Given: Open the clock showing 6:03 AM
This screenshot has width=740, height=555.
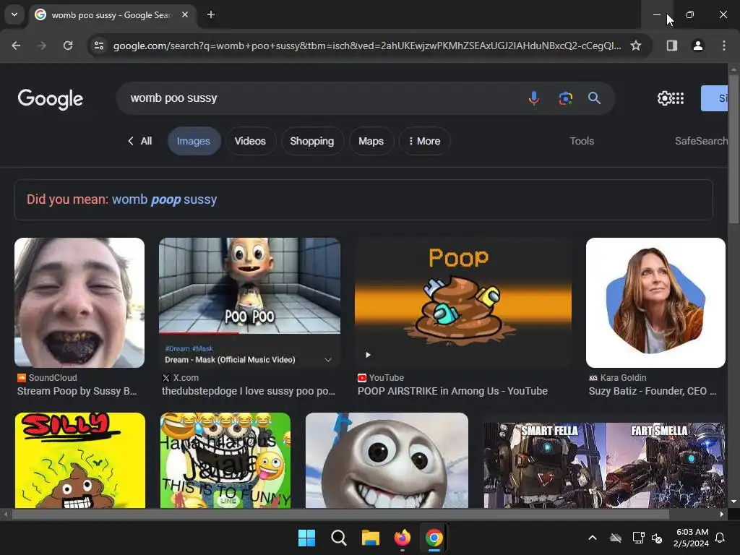Looking at the screenshot, I should tap(692, 538).
